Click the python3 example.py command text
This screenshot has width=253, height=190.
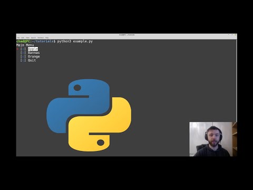(75, 41)
